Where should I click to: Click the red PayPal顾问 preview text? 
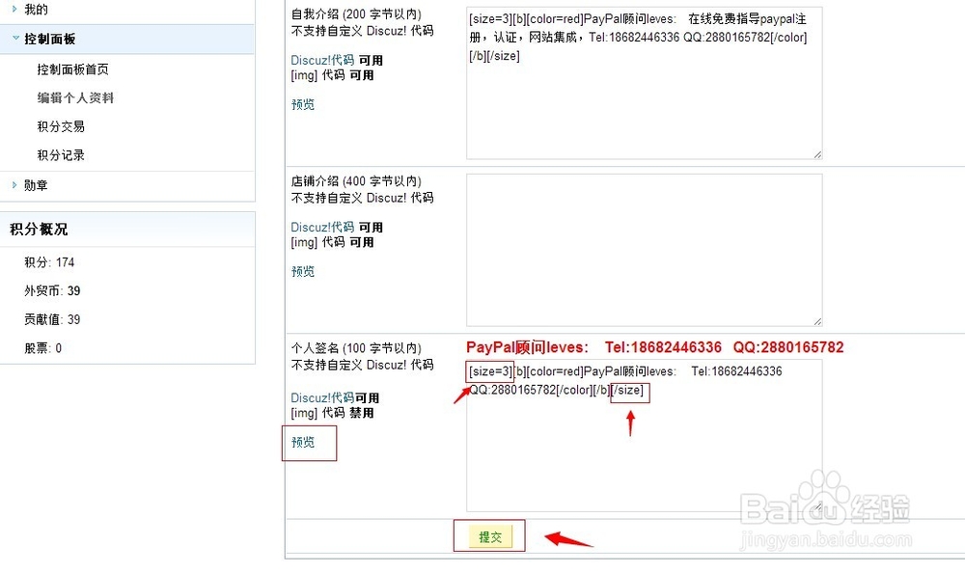[x=652, y=347]
